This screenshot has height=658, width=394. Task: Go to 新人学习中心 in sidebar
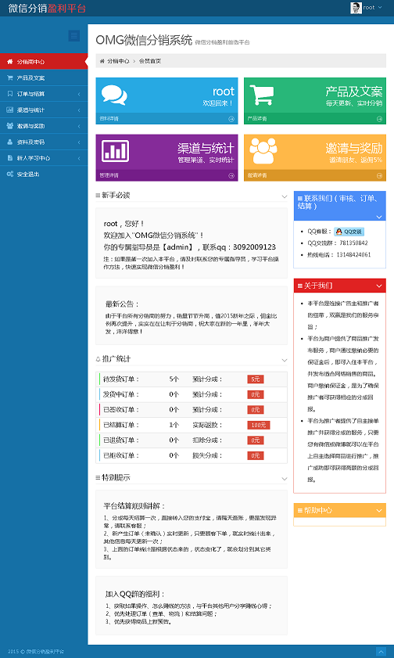(x=44, y=158)
